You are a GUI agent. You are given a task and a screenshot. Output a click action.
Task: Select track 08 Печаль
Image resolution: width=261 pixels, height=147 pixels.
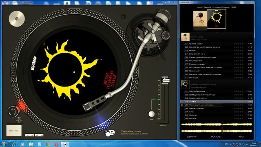[x=217, y=115]
